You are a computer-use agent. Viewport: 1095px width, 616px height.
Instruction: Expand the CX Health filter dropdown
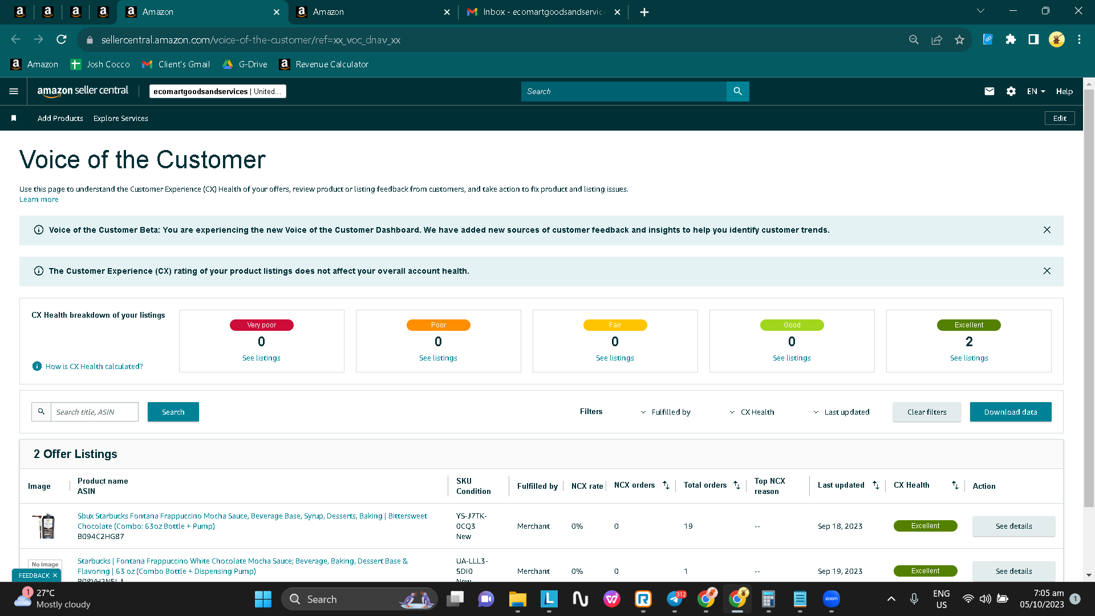tap(752, 412)
